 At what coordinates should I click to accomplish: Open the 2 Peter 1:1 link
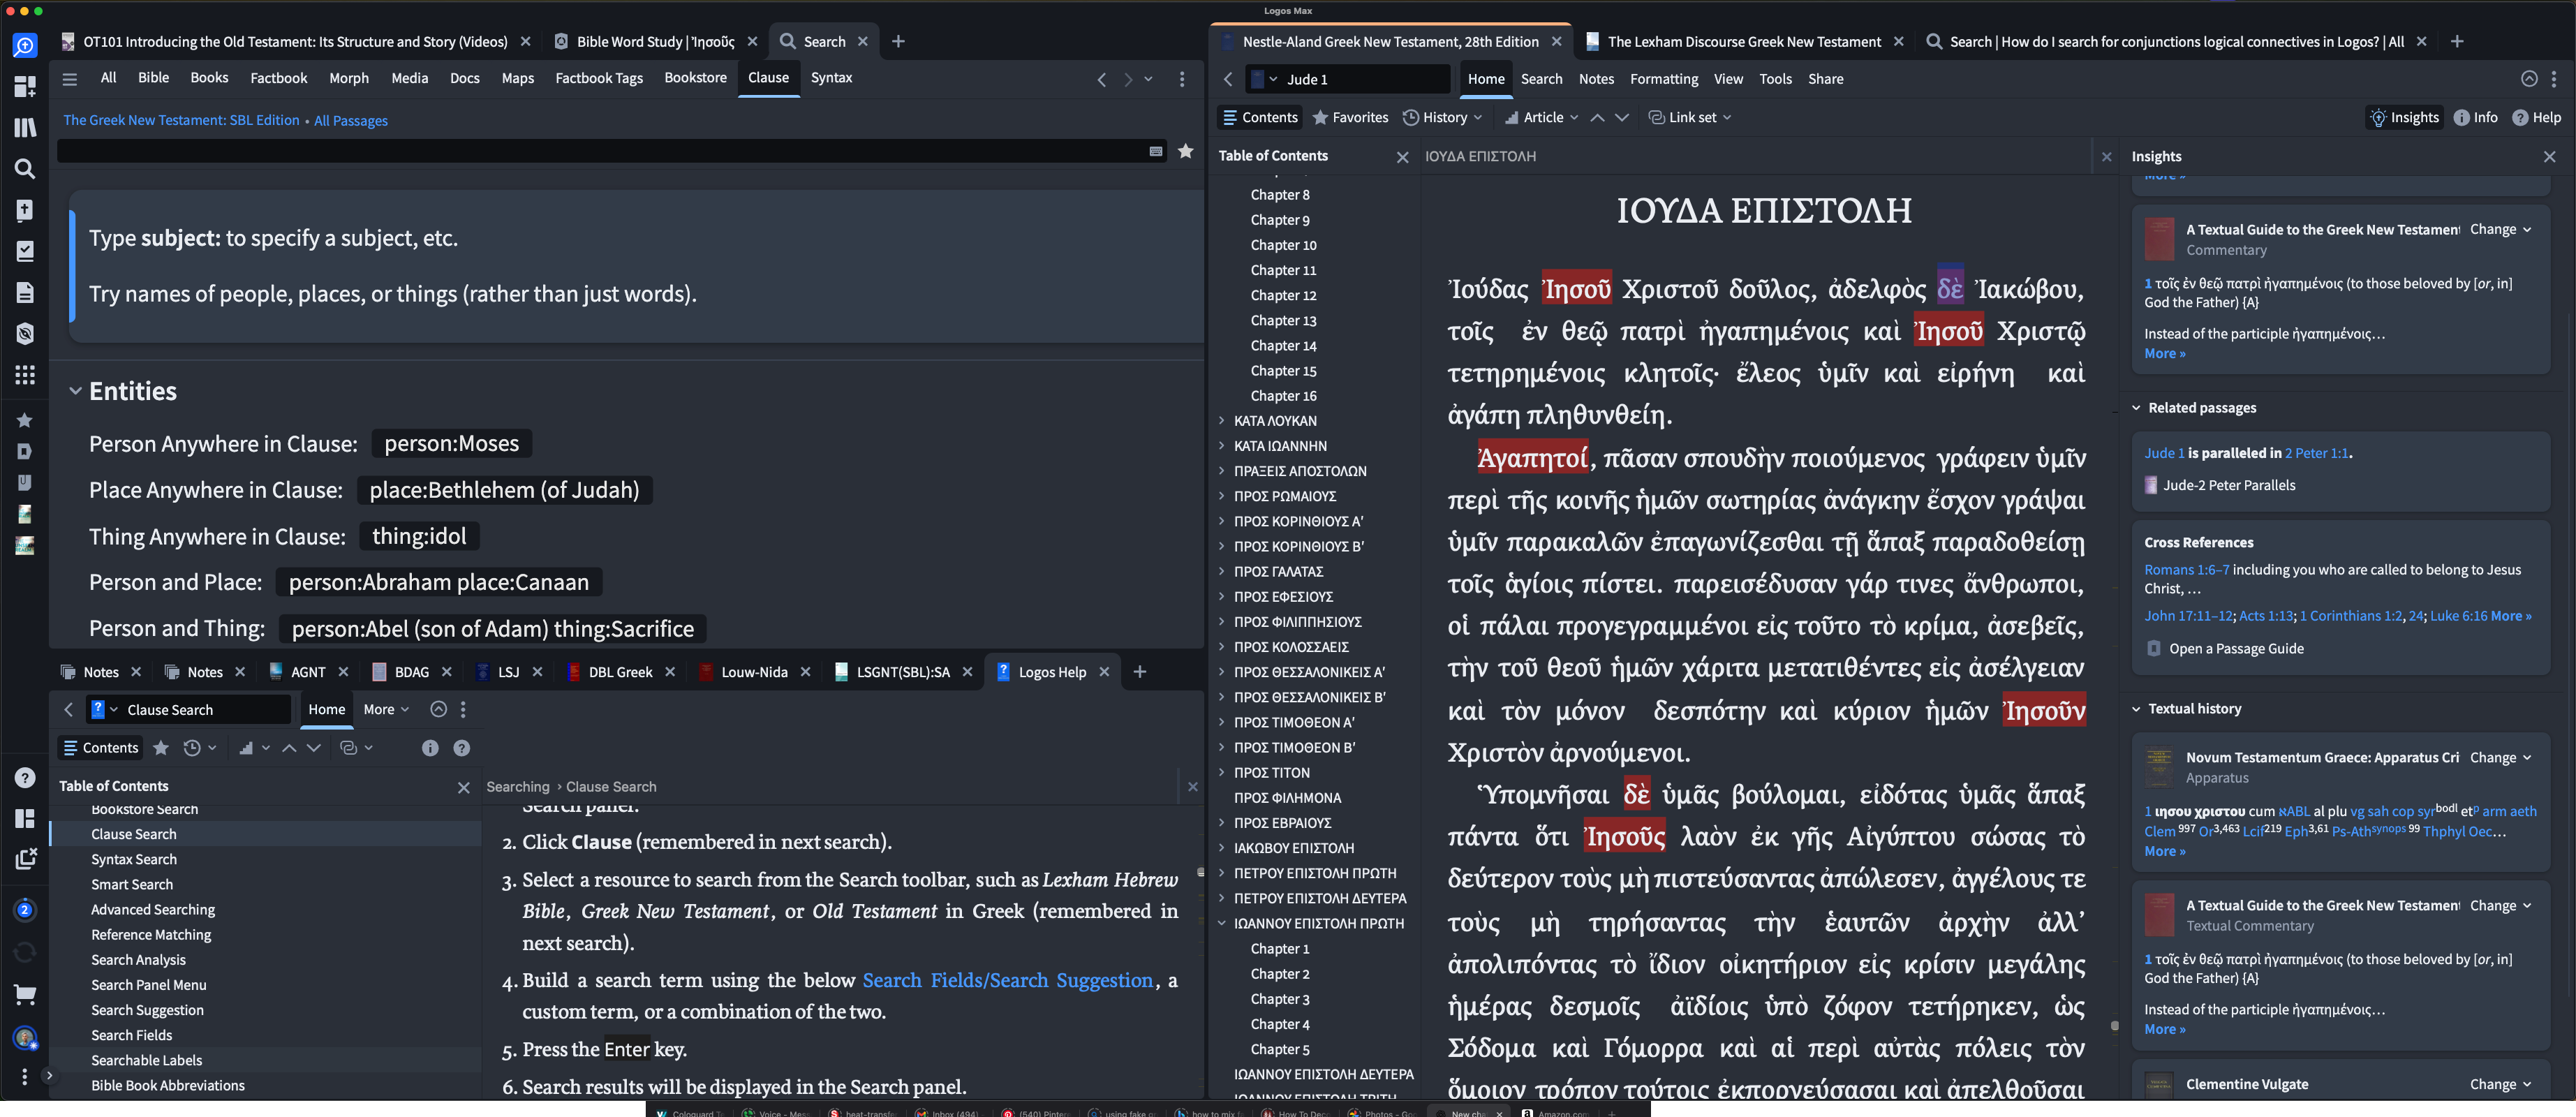click(2316, 453)
